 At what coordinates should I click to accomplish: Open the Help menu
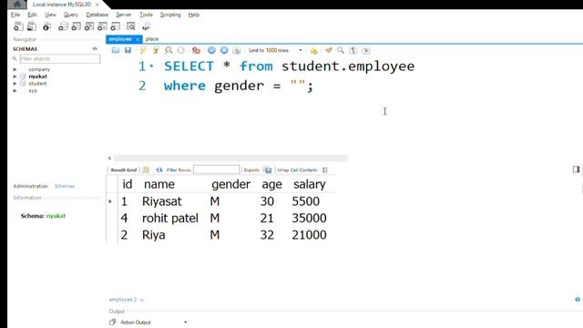[x=194, y=15]
